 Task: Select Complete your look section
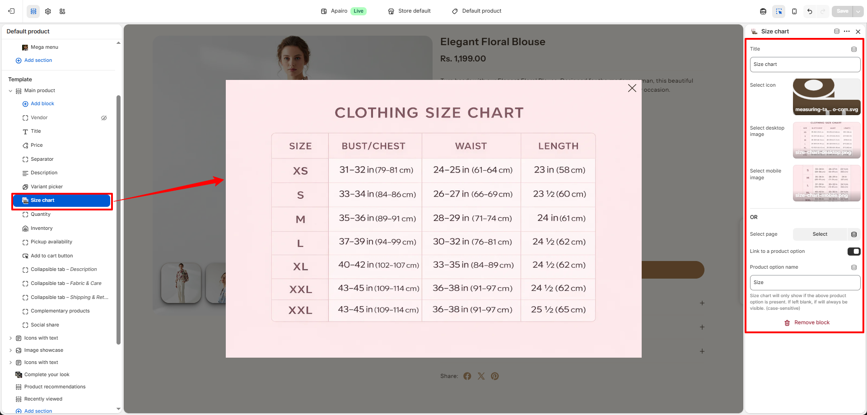click(x=47, y=375)
